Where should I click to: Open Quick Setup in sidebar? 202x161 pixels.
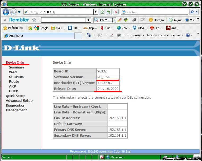click(16, 96)
